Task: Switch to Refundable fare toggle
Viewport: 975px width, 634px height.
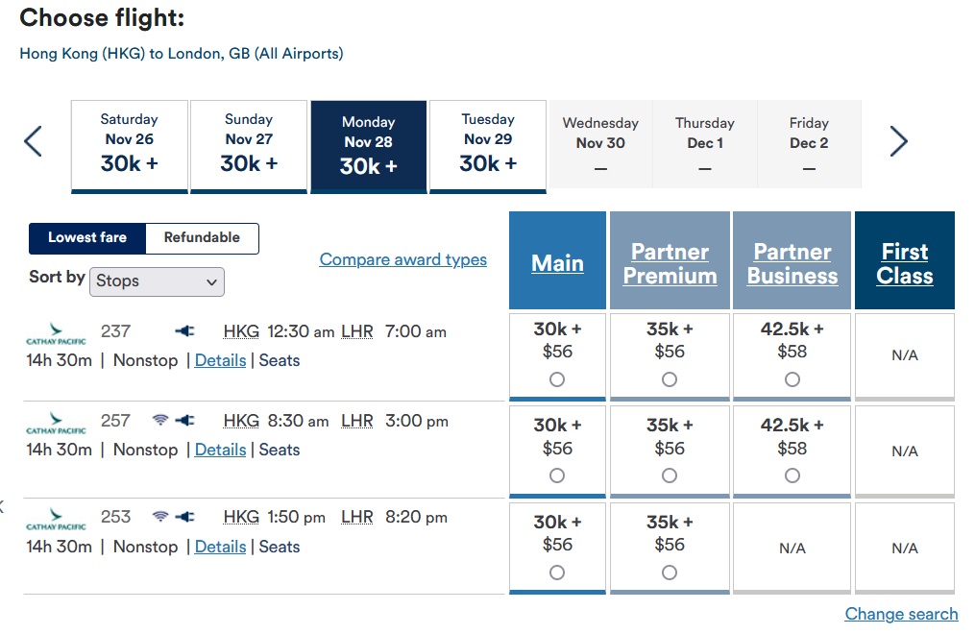Action: tap(202, 238)
